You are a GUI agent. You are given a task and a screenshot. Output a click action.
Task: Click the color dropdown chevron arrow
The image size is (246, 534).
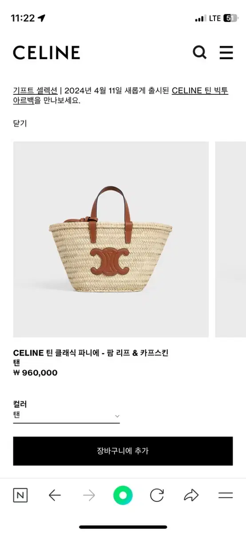(x=117, y=416)
